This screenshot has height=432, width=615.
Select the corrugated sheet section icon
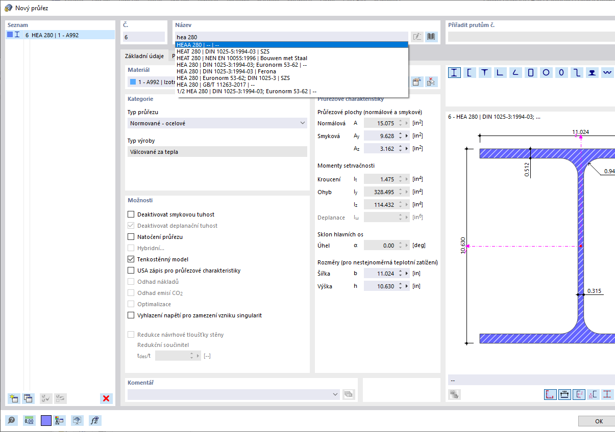(607, 72)
